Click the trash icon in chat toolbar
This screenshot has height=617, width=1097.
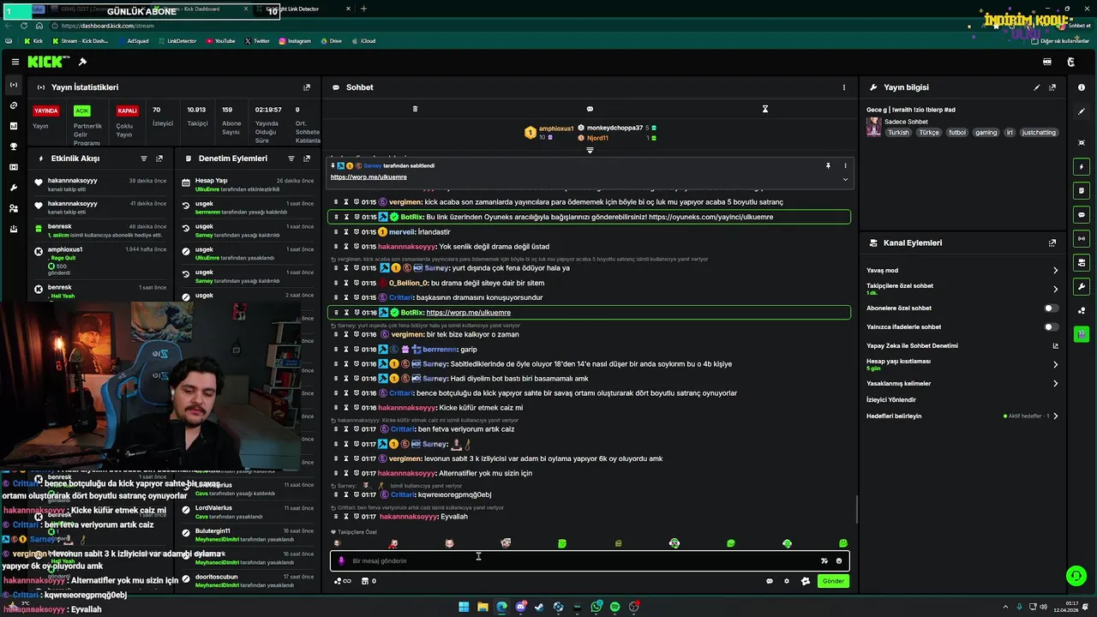[415, 109]
